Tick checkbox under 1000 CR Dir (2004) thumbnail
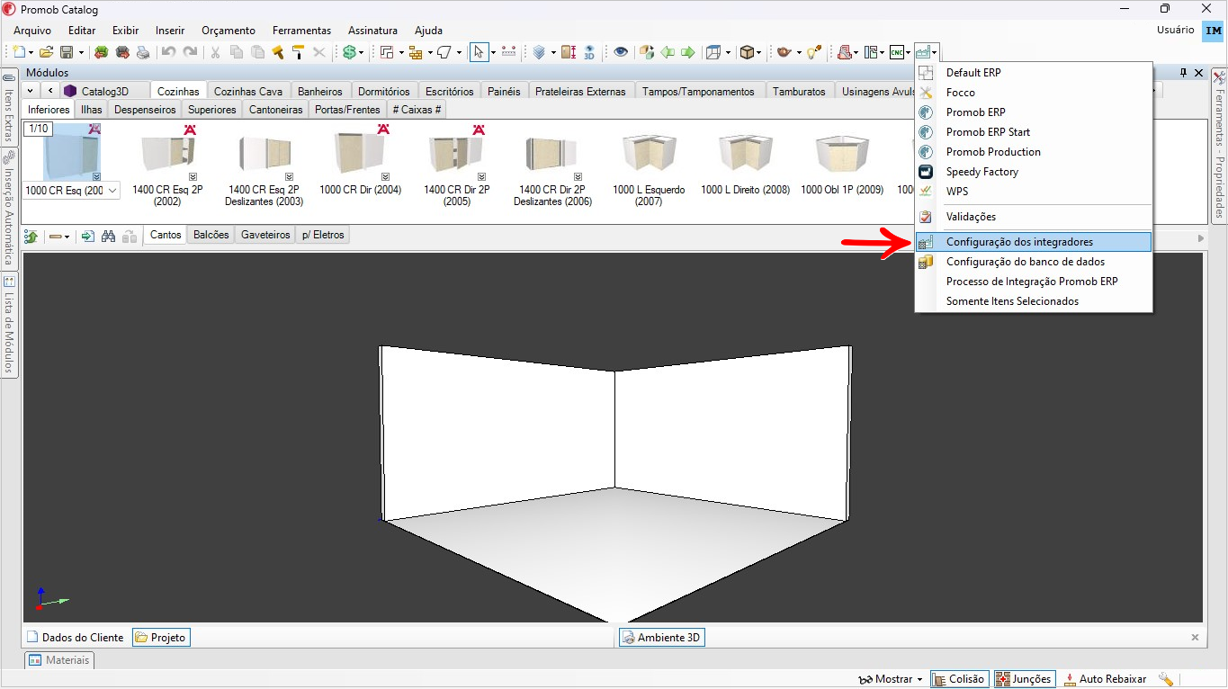 385,177
